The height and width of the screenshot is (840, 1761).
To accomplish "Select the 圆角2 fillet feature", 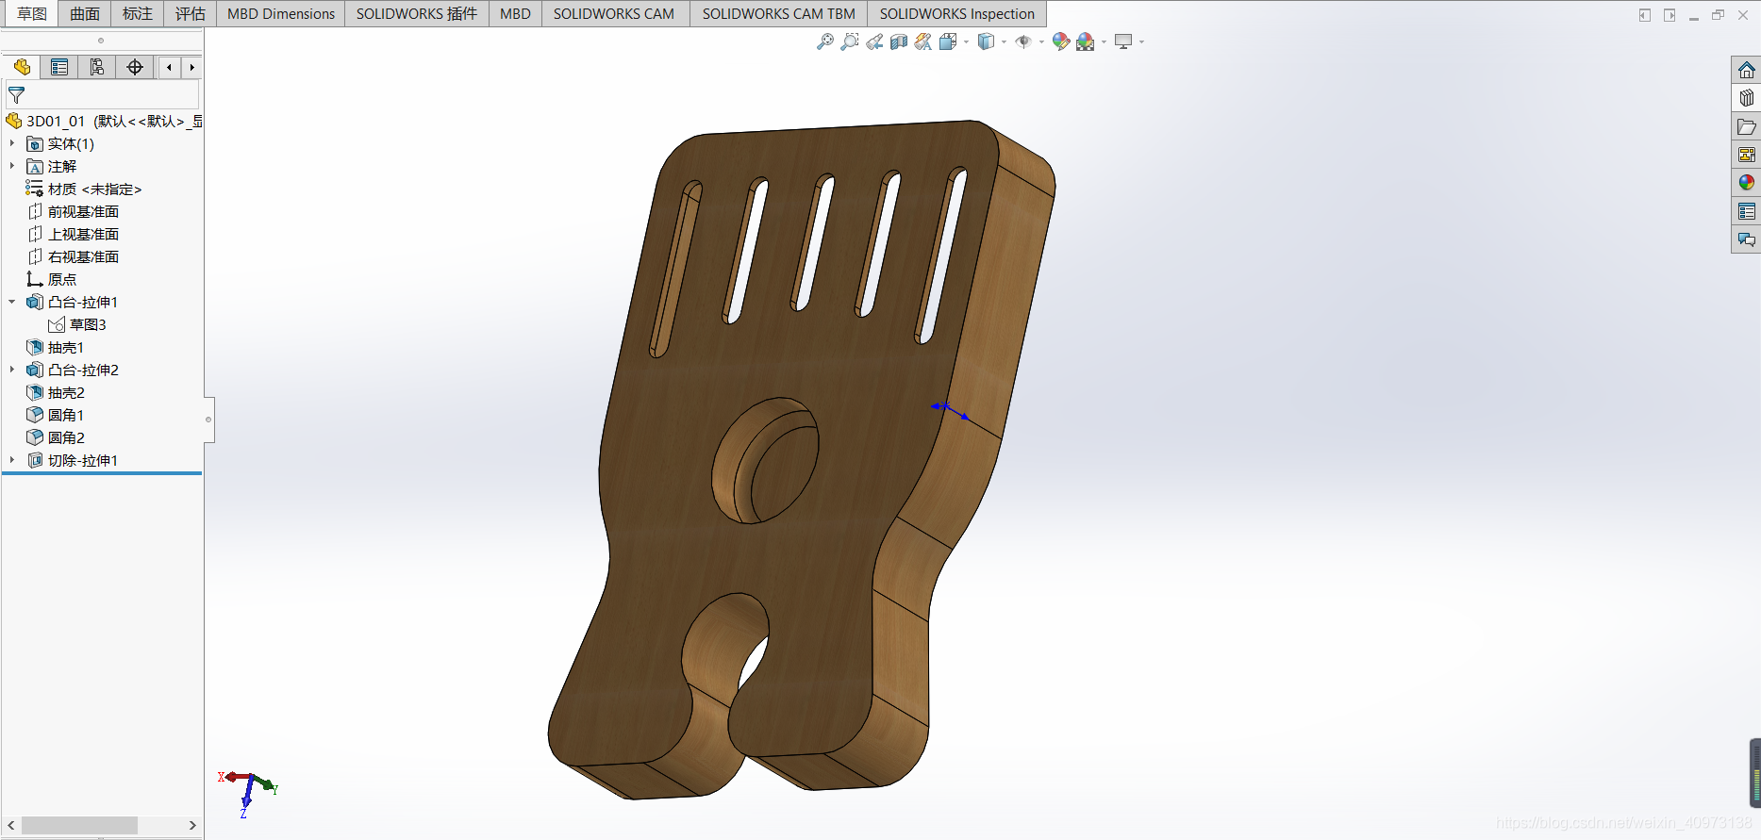I will click(x=56, y=437).
